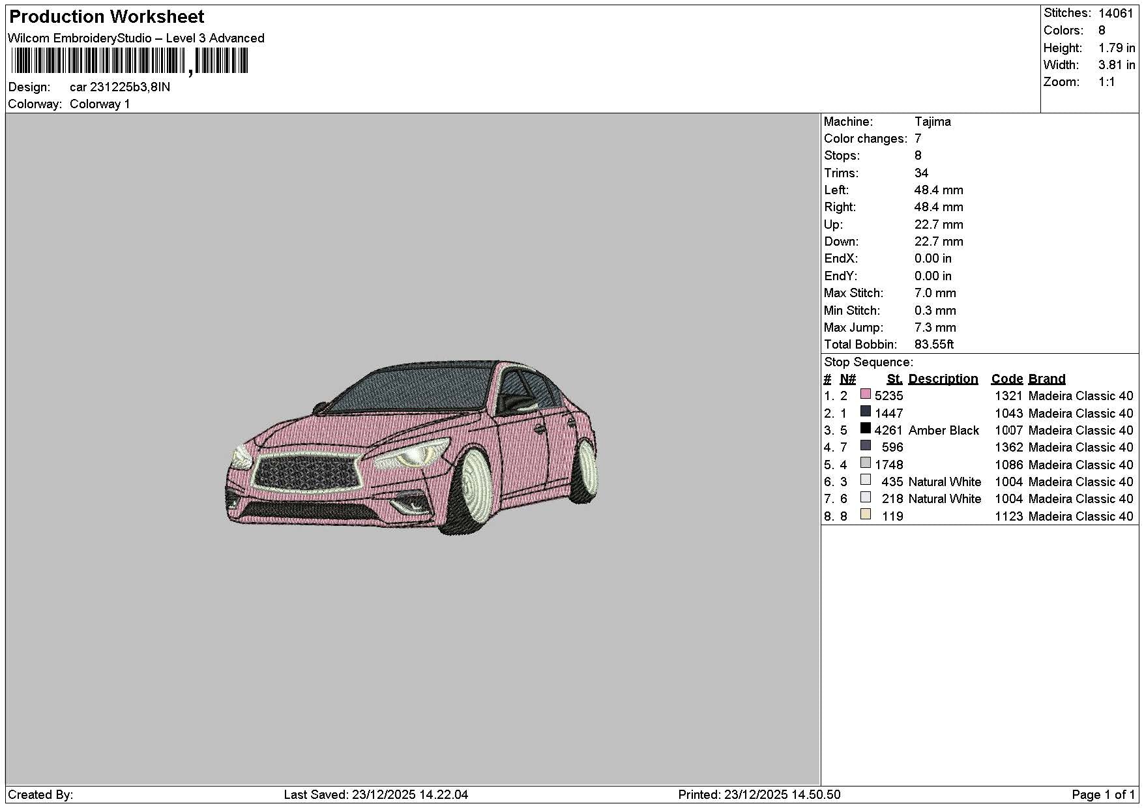Image resolution: width=1144 pixels, height=808 pixels.
Task: Click the code 1043 in stop row 2
Action: tap(1008, 414)
